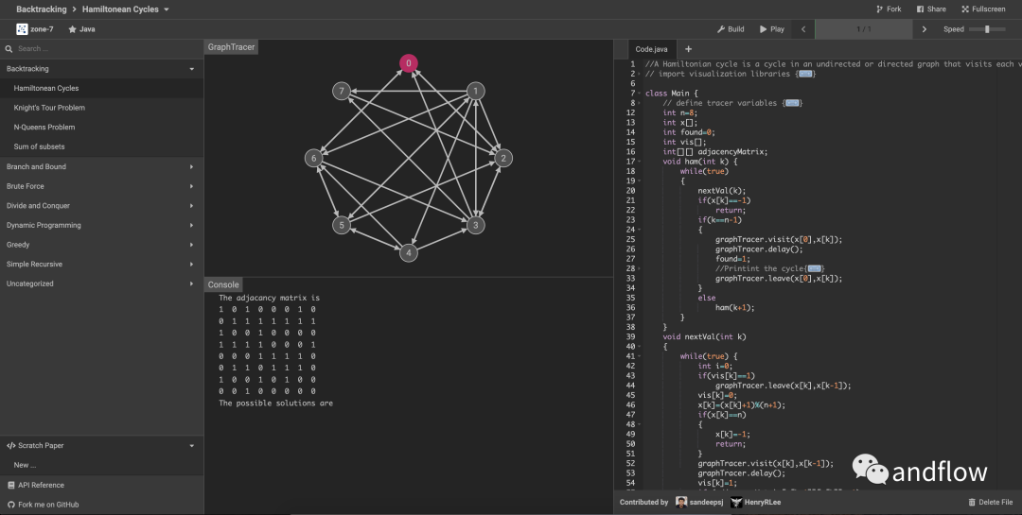The width and height of the screenshot is (1022, 515).
Task: Step to the previous frame with left chevron
Action: click(803, 29)
